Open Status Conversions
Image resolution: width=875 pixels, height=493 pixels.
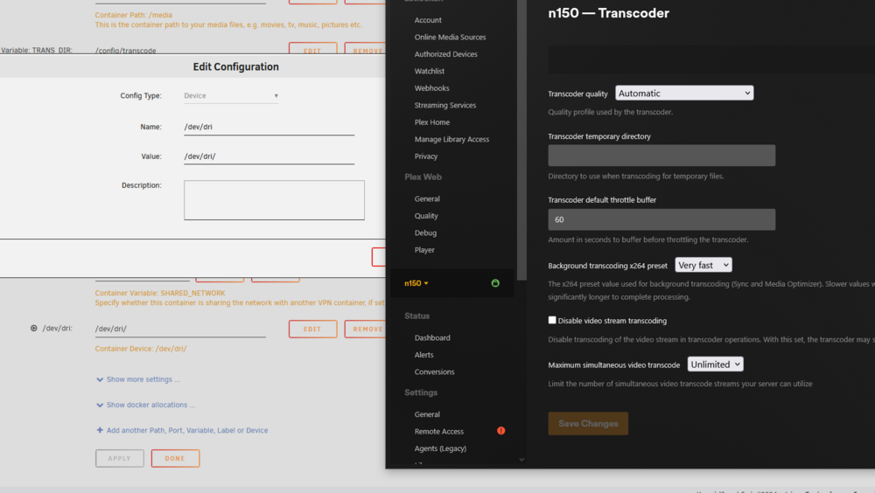(434, 372)
